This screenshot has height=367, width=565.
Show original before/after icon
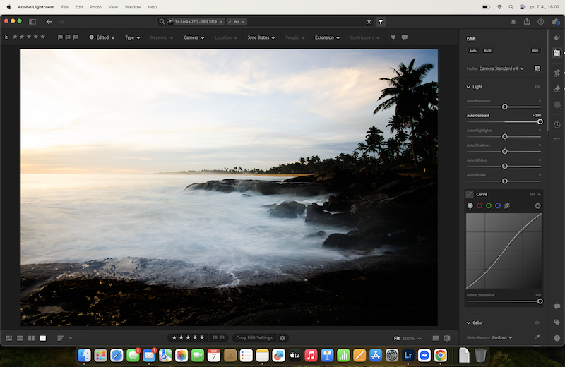pyautogui.click(x=447, y=338)
